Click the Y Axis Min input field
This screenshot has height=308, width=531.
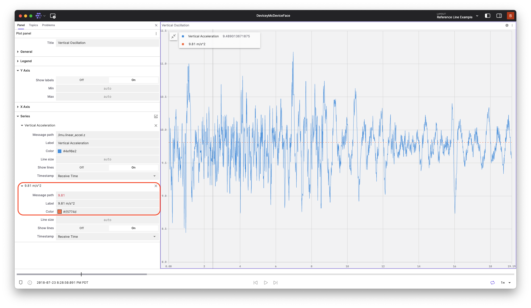[107, 89]
